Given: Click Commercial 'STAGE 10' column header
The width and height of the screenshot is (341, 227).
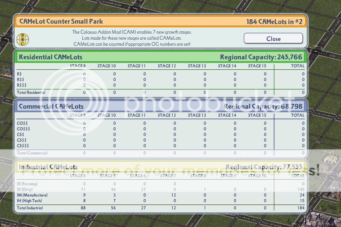Looking at the screenshot, I should [106, 115].
